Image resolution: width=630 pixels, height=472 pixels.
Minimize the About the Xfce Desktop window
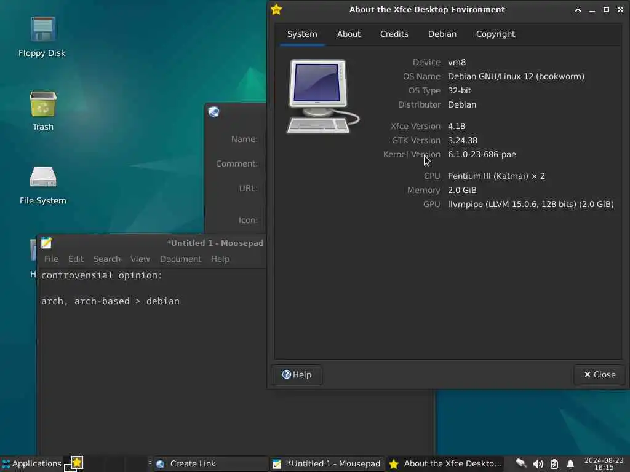[592, 10]
